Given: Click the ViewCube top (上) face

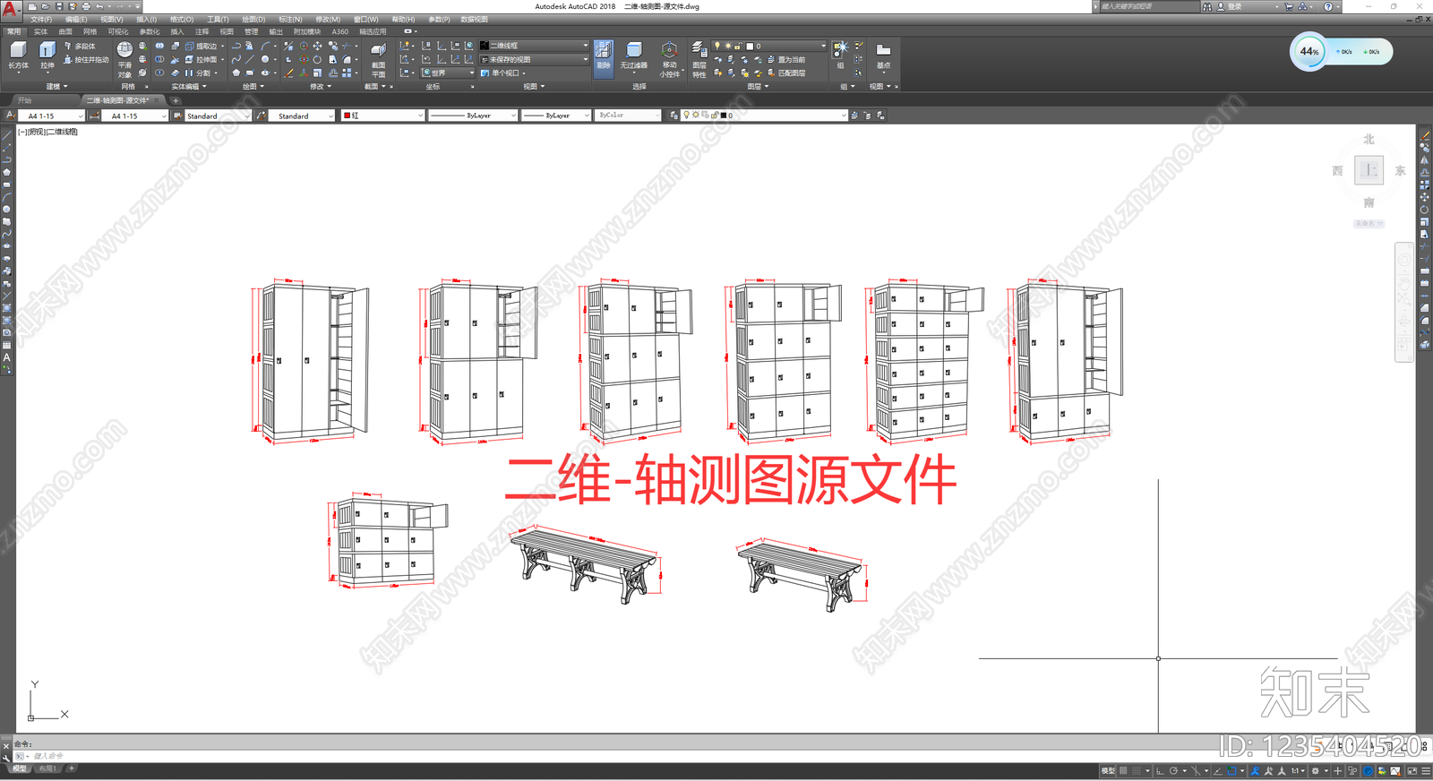Looking at the screenshot, I should click(x=1369, y=170).
